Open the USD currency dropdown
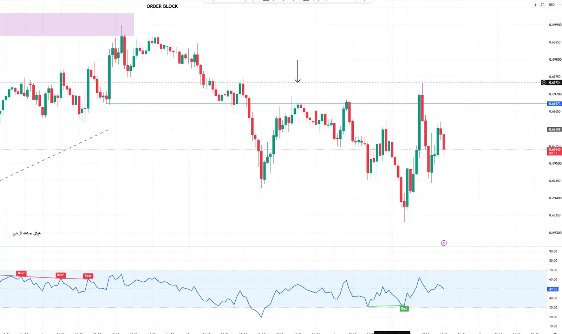The height and width of the screenshot is (334, 562). point(555,5)
